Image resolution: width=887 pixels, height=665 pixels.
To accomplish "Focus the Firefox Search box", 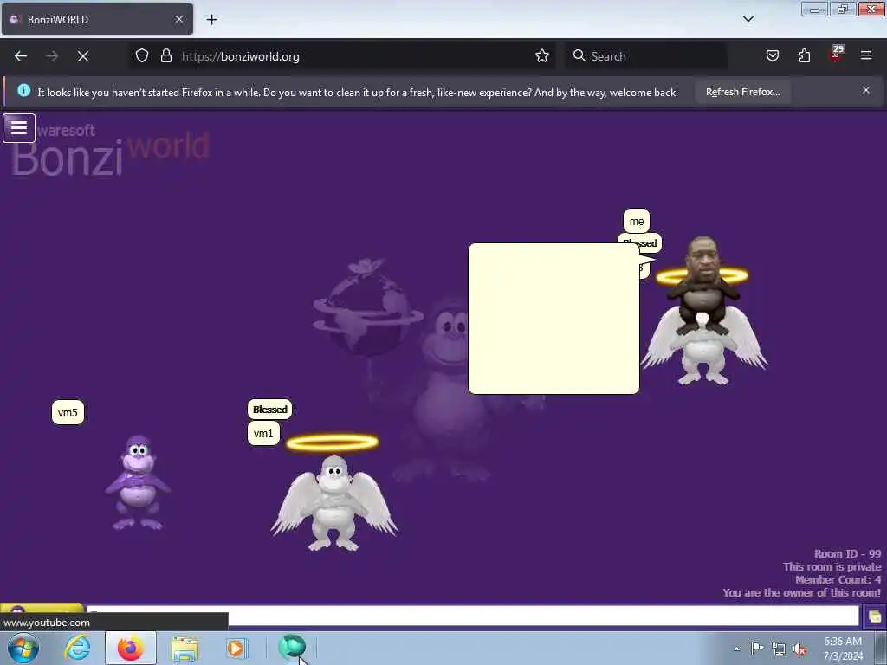I will pos(646,56).
